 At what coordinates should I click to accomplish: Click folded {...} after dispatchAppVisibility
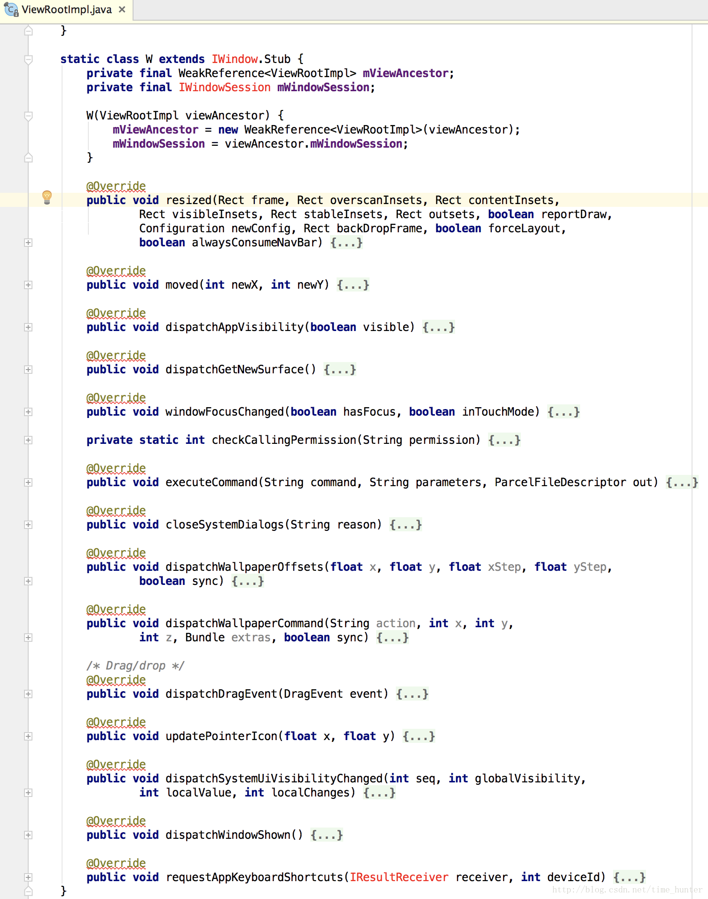click(439, 327)
